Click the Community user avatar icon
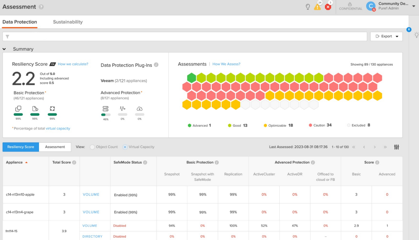419x240 pixels. click(371, 6)
